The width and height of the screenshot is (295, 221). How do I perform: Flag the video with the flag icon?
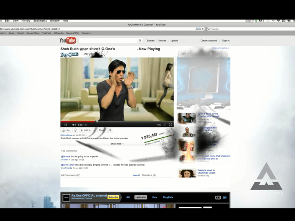click(110, 130)
